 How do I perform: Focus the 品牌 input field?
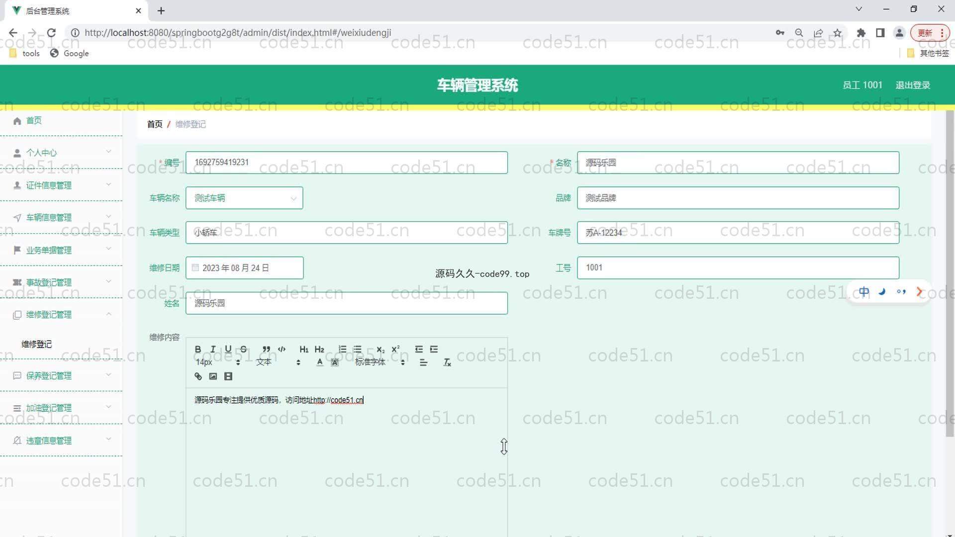[x=738, y=198]
